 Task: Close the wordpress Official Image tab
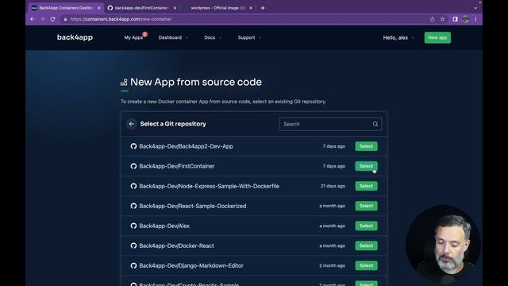[x=251, y=8]
